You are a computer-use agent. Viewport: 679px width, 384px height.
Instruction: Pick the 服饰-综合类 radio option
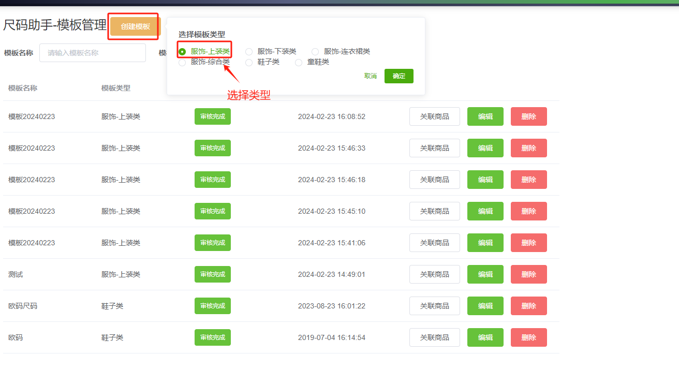pyautogui.click(x=182, y=63)
